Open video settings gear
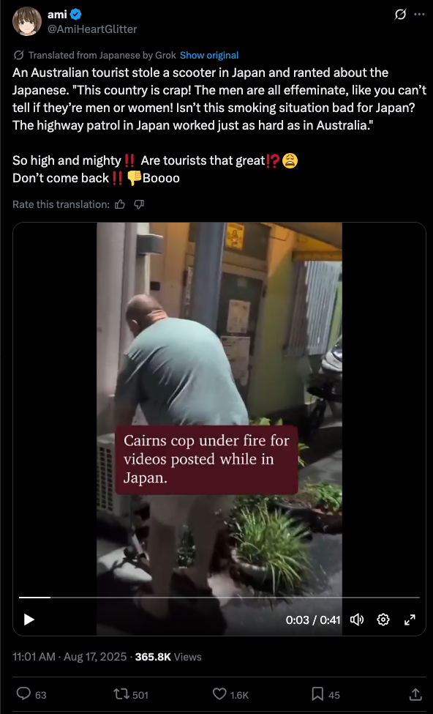This screenshot has width=433, height=714. 383,620
